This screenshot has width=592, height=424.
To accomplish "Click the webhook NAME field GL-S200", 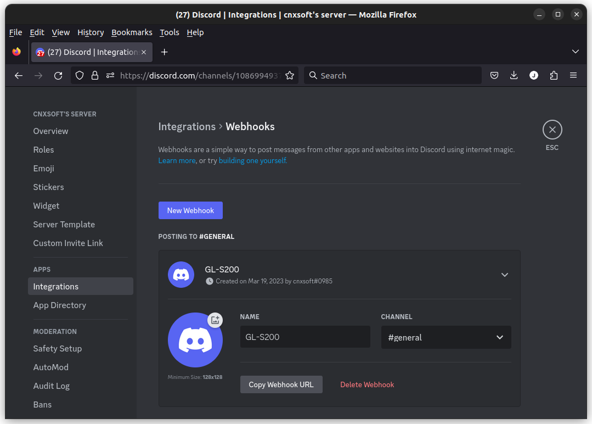I will point(305,337).
